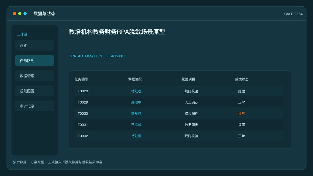
Task: Click 规则校验 in row T0028
Action: (191, 91)
